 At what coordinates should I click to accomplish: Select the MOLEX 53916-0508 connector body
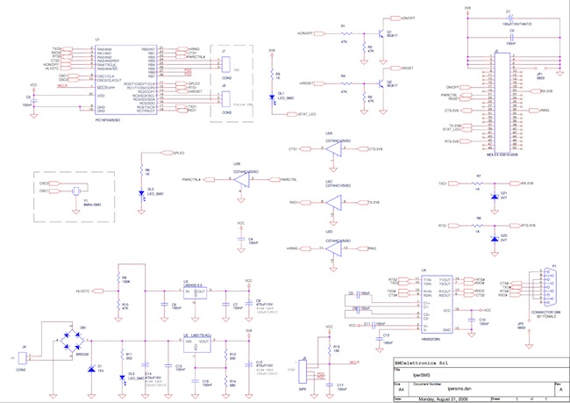tap(502, 103)
